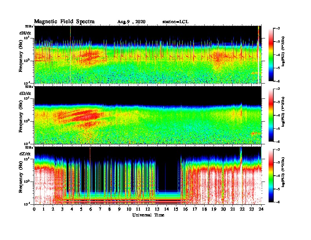The width and height of the screenshot is (311, 240).
Task: Click the x-axis tick label 3
Action: [62, 209]
